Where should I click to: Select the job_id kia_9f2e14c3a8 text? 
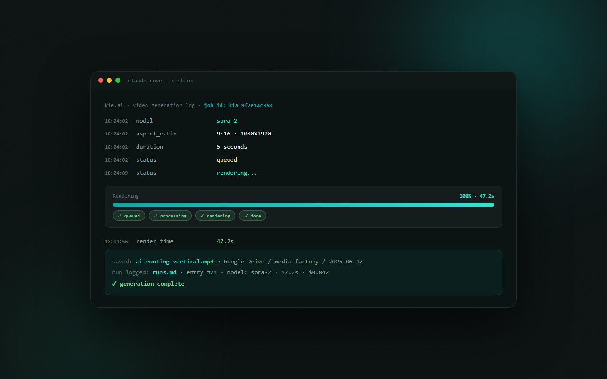coord(238,105)
